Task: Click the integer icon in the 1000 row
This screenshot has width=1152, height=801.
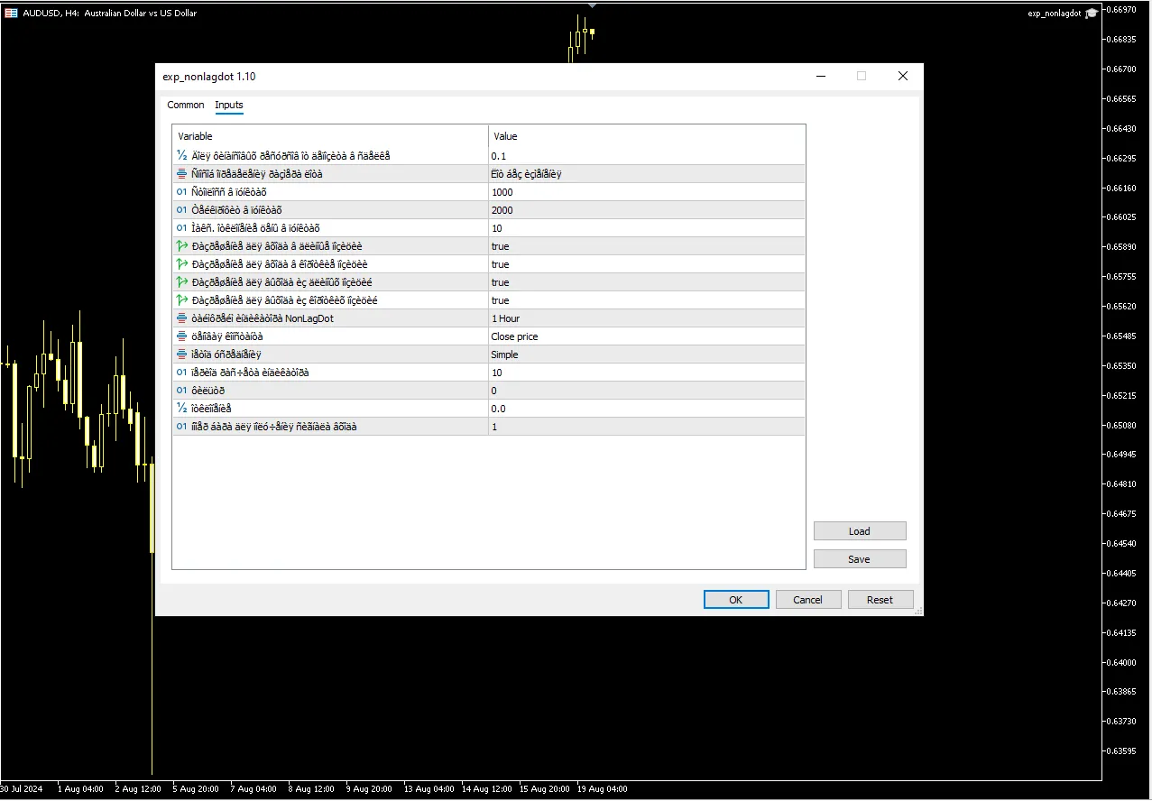Action: [182, 192]
